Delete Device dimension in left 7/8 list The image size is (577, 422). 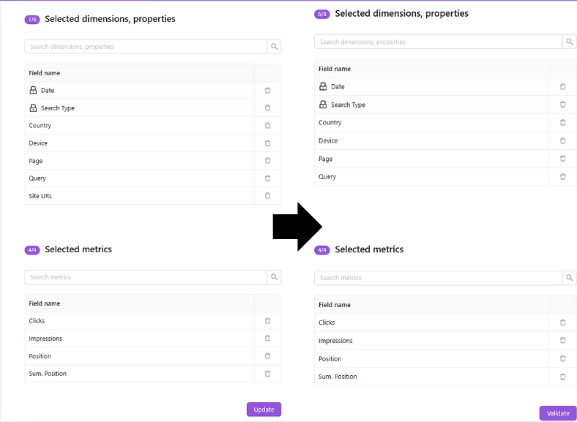tap(267, 143)
